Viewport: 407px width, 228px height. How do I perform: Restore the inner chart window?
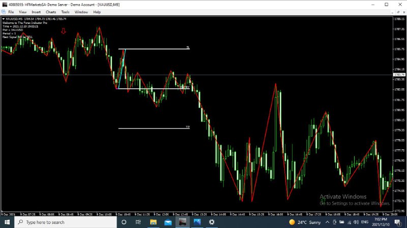click(398, 12)
